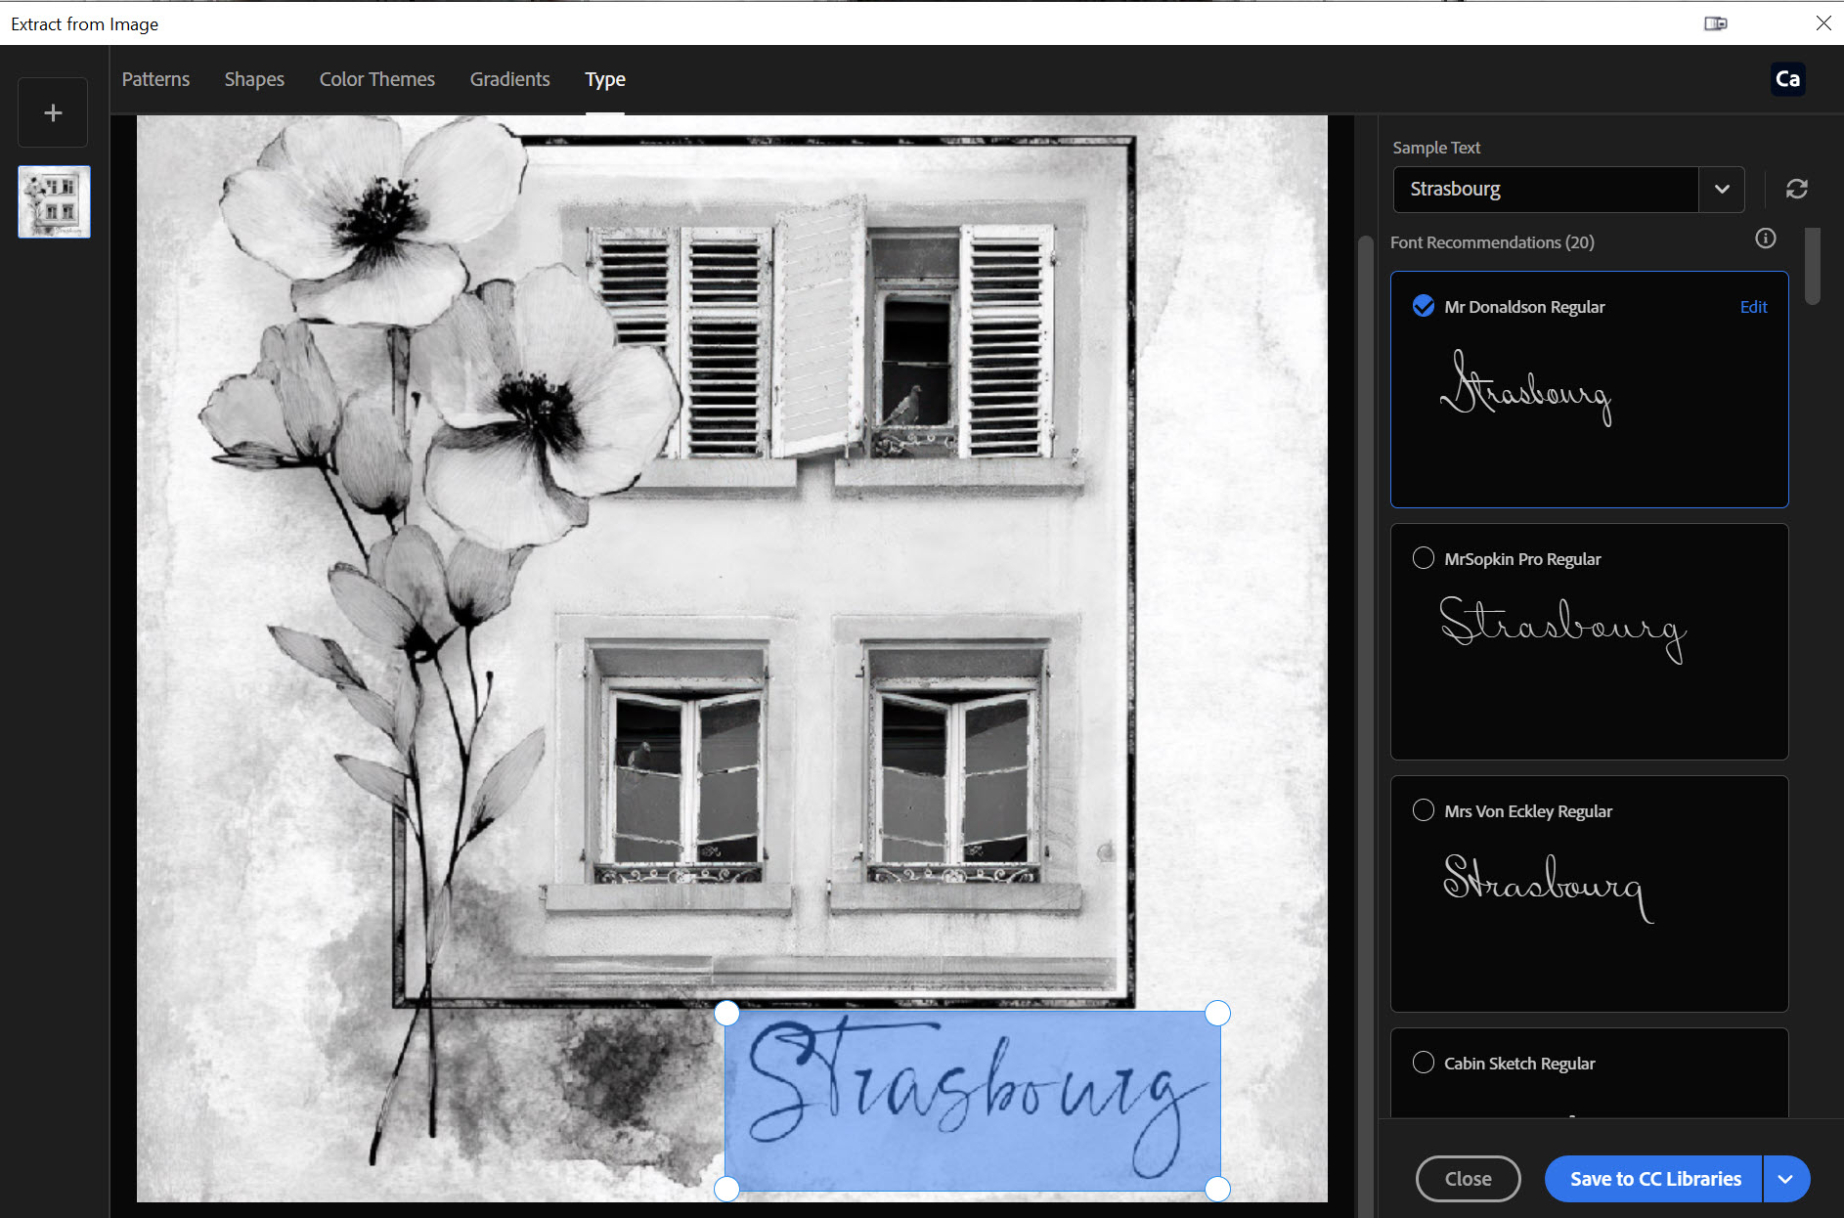Go to the Gradients tab
The image size is (1844, 1218).
coord(509,79)
